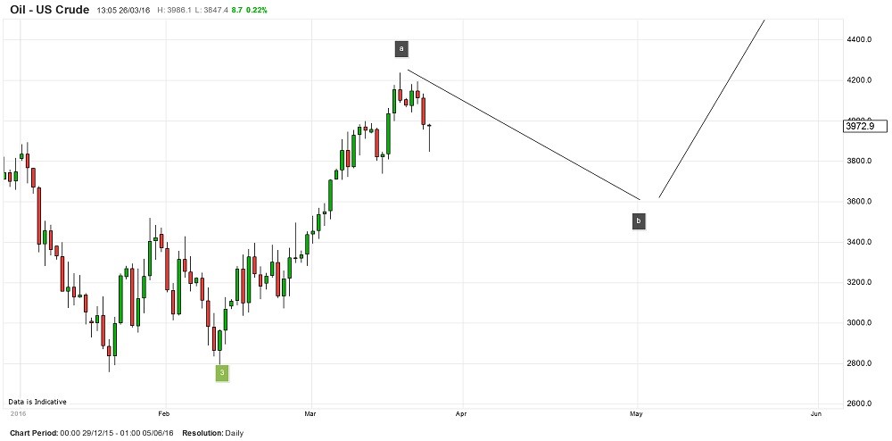Viewport: 892px width, 441px height.
Task: Click the dark 'a' wave marker
Action: (402, 47)
